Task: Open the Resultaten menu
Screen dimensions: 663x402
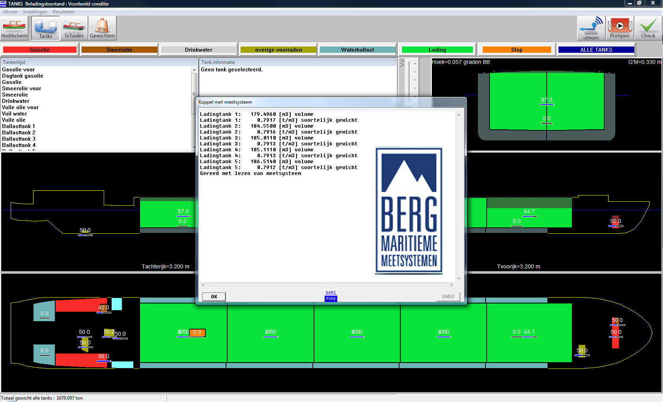Action: (63, 12)
